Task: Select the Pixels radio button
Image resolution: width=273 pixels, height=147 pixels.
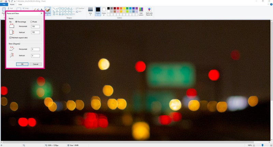Action: tap(31, 22)
